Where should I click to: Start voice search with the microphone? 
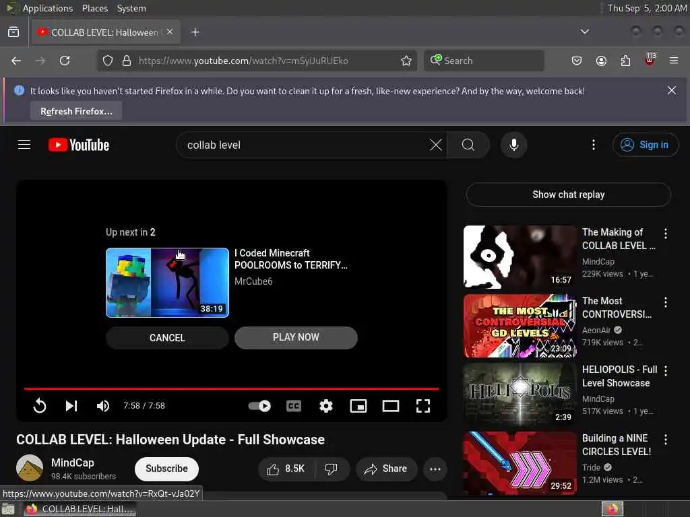513,145
